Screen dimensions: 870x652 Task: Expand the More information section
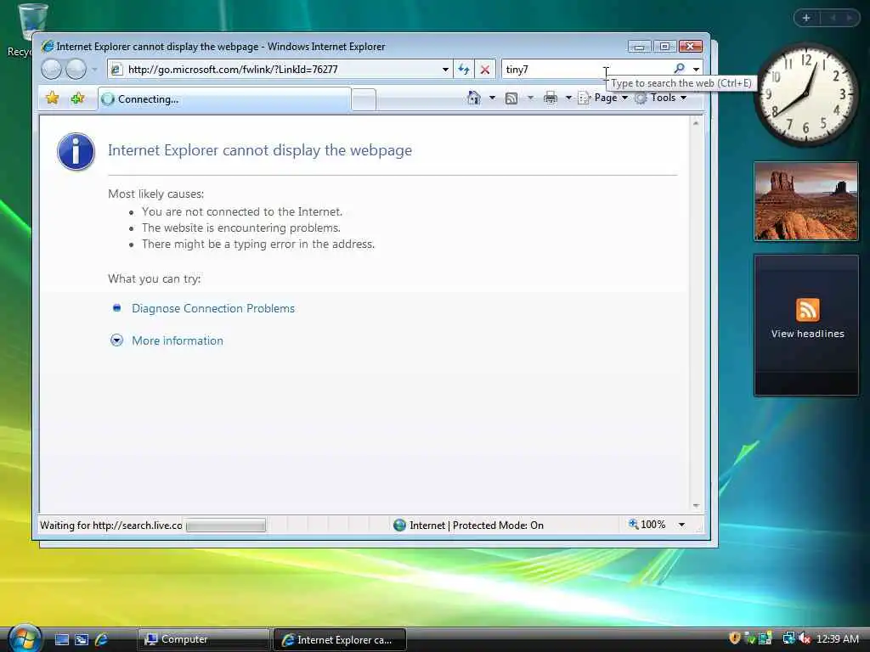click(x=116, y=340)
